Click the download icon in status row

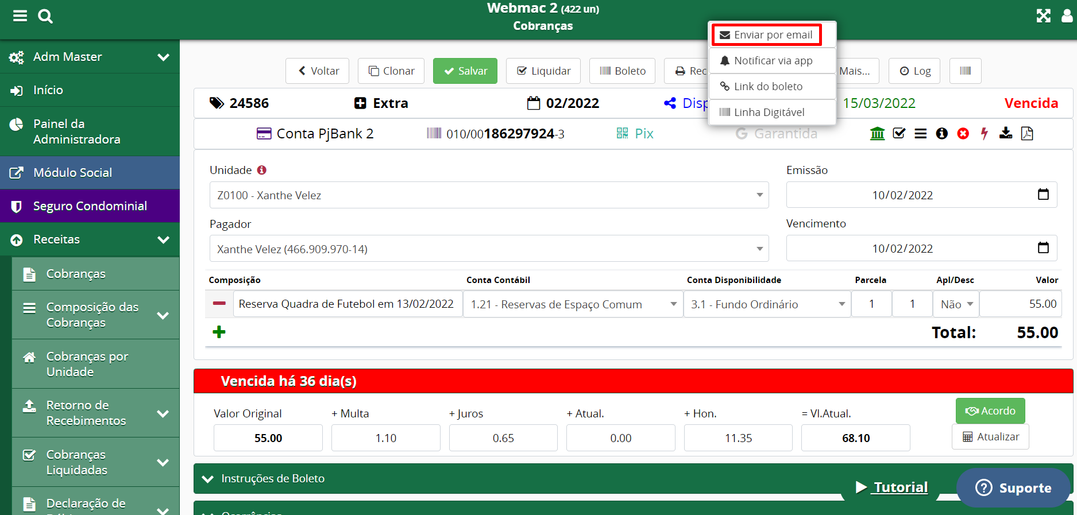coord(1005,134)
